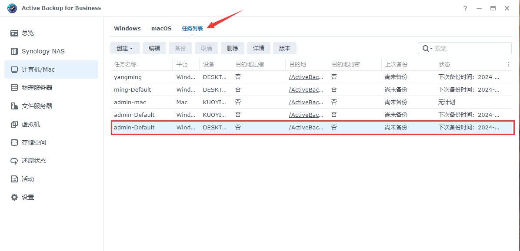Click the search magnifier icon
The height and width of the screenshot is (251, 520).
(x=426, y=48)
